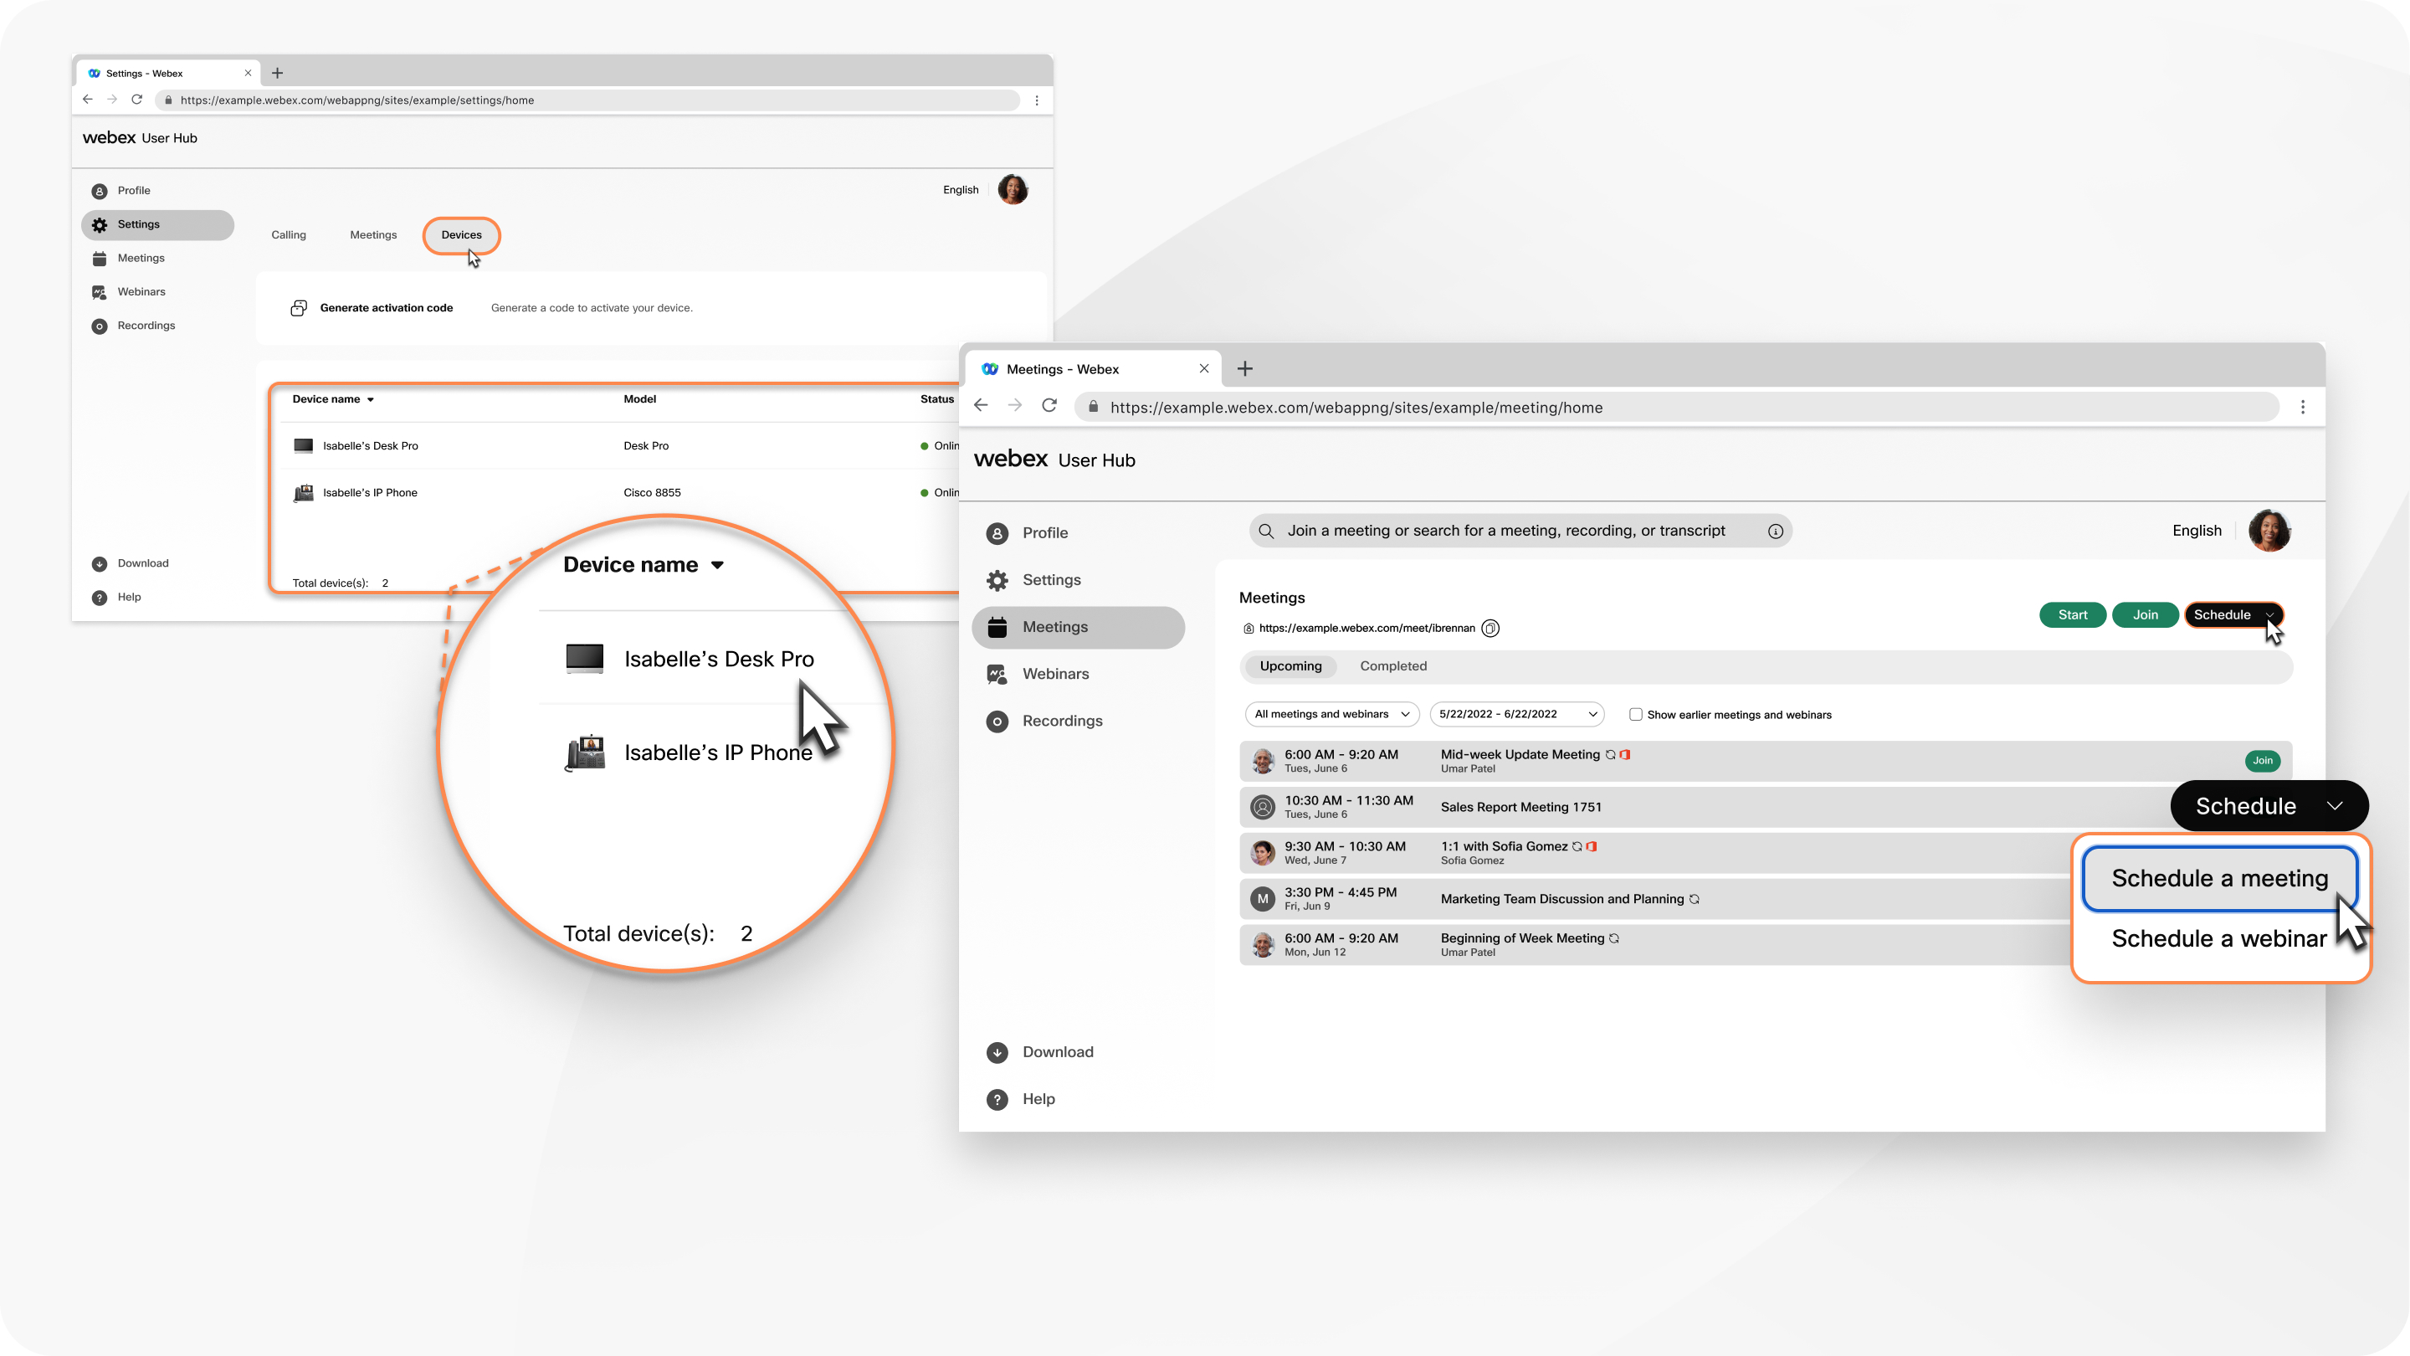Image resolution: width=2410 pixels, height=1356 pixels.
Task: Select the Completed meetings tab
Action: pos(1392,664)
